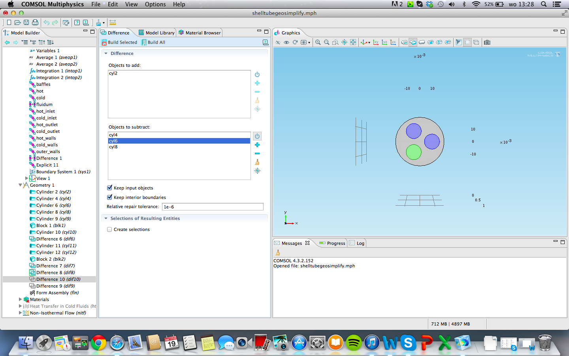Toggle the scene light button in Graphics
Screen dimensions: 569x356
pyautogui.click(x=459, y=42)
